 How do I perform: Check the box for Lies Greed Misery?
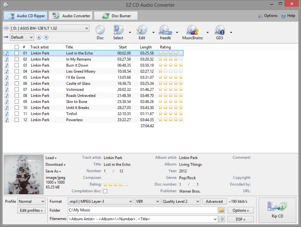pyautogui.click(x=17, y=71)
